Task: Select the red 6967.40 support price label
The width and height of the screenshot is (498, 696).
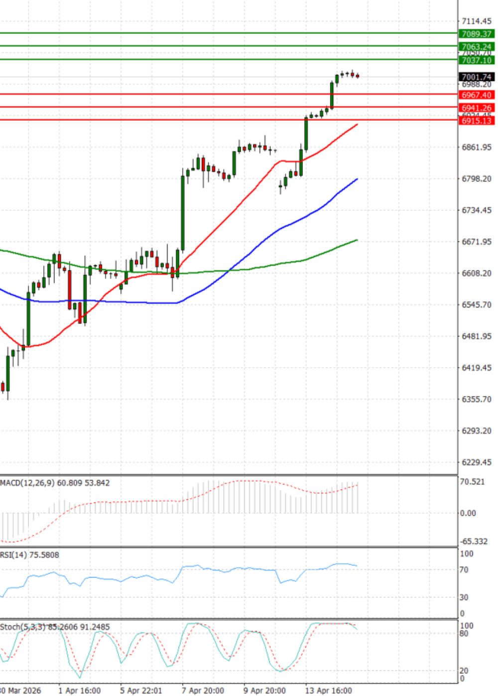Action: point(476,95)
